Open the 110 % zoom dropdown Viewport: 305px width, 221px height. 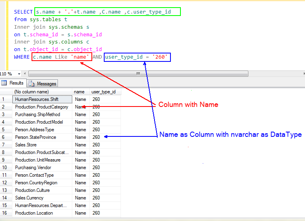[x=20, y=74]
